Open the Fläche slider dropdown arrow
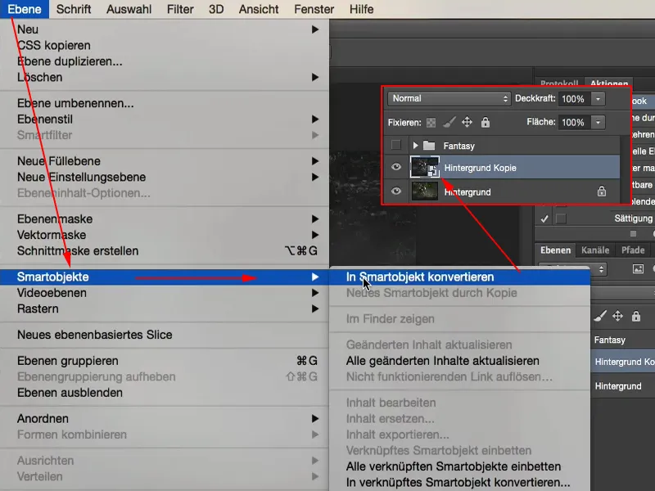This screenshot has width=655, height=491. coord(598,122)
